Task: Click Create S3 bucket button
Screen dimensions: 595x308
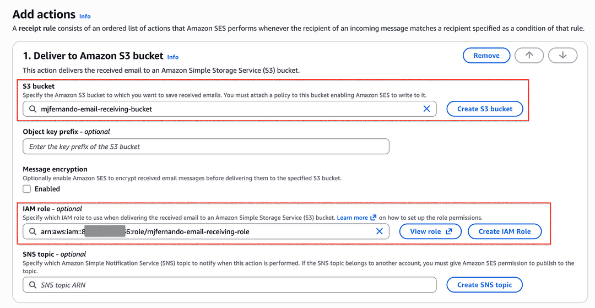Action: [485, 109]
